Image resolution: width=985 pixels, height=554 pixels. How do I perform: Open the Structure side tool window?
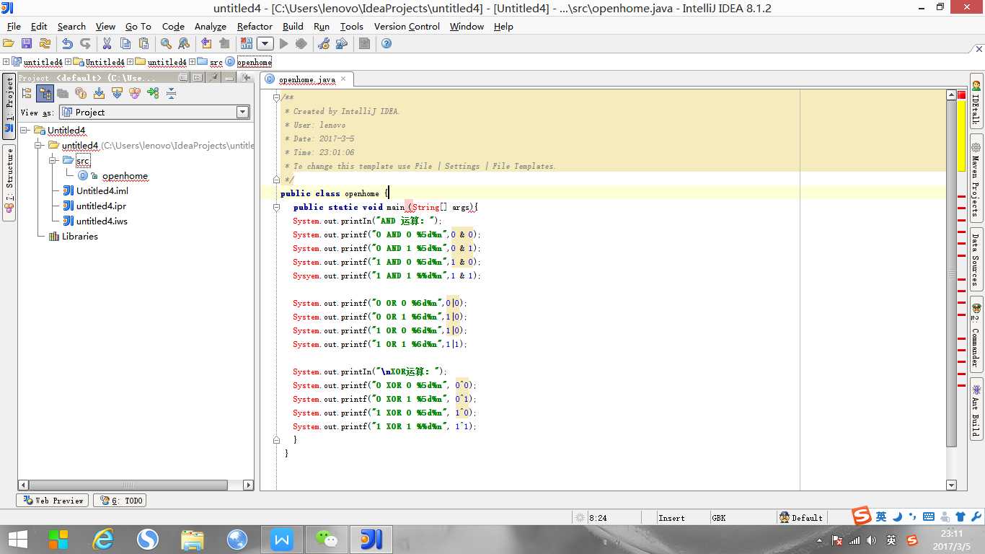[9, 183]
